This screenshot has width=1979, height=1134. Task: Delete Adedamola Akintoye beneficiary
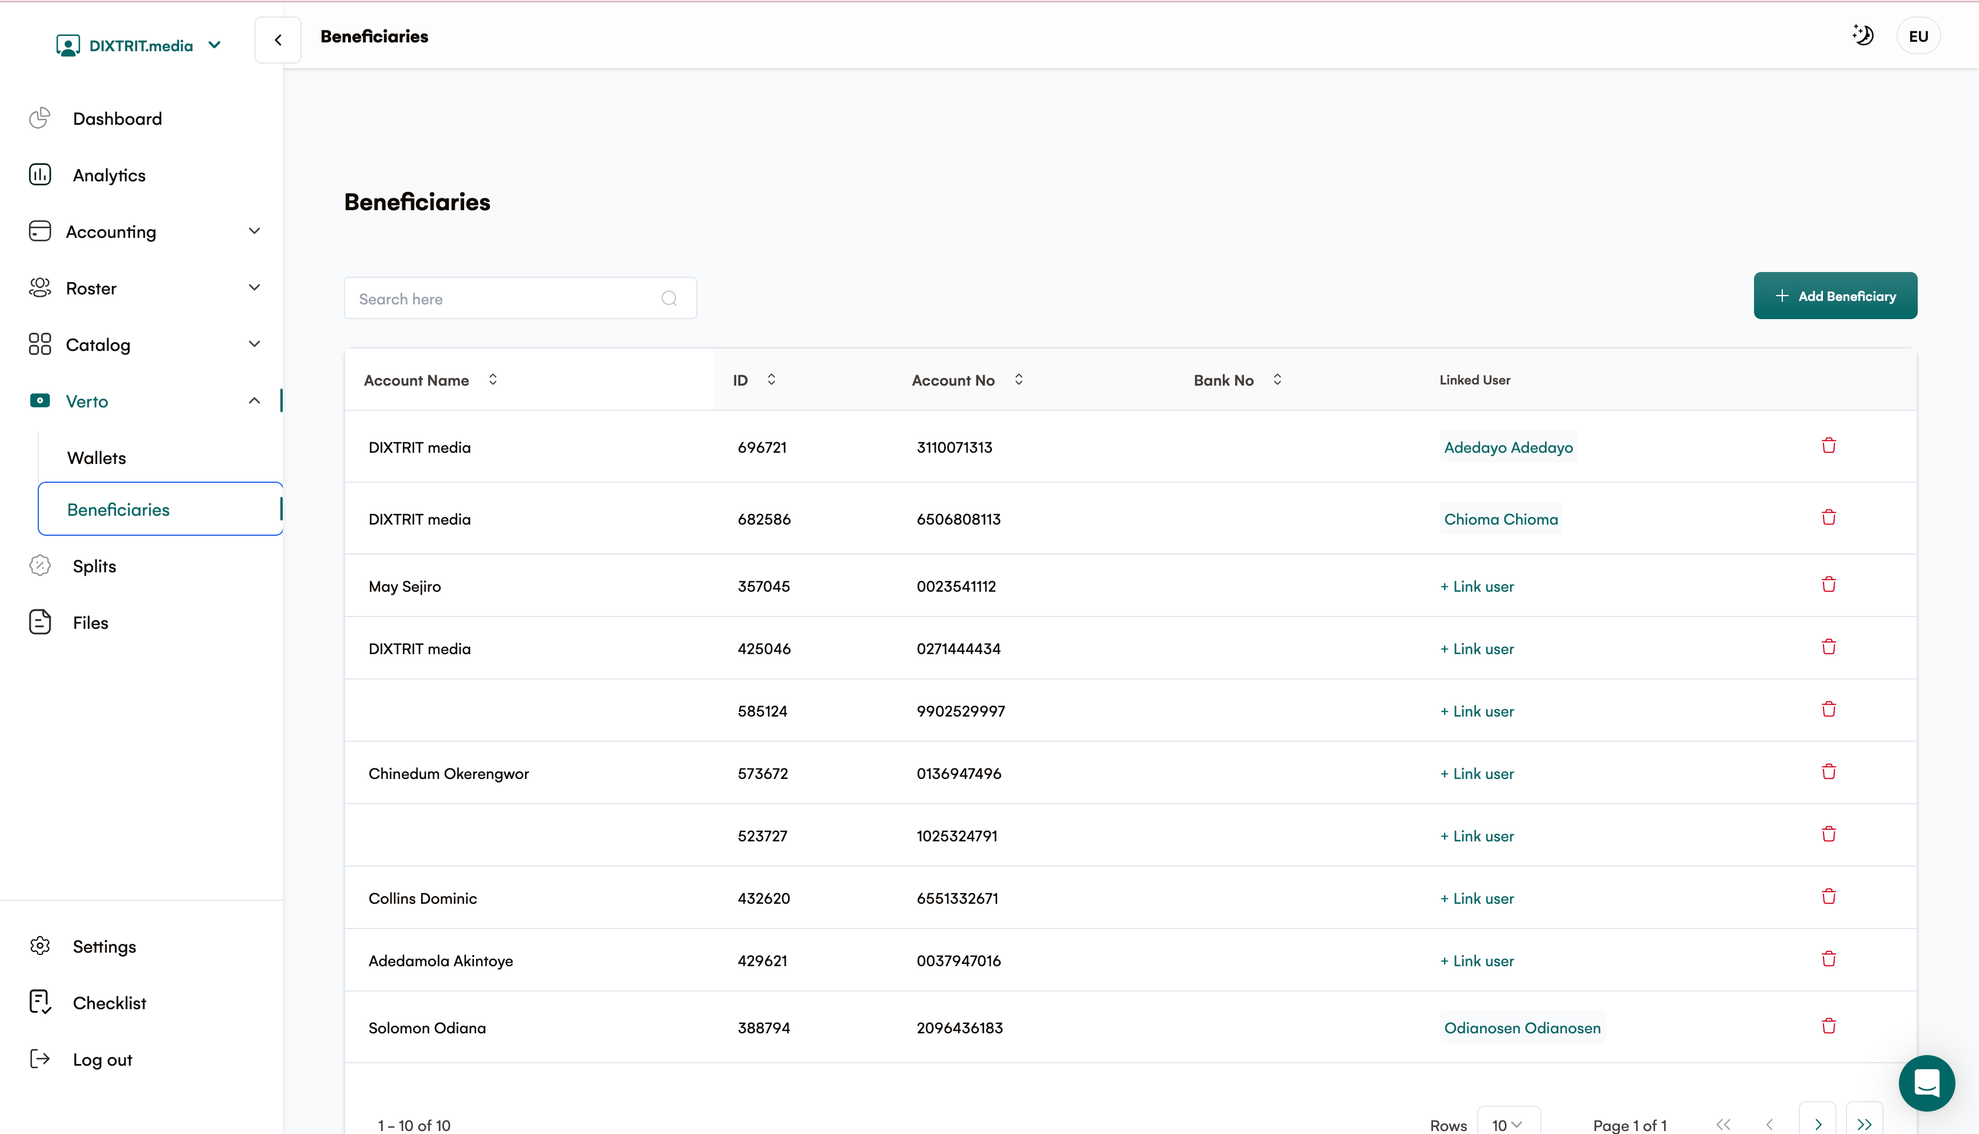[x=1829, y=958]
